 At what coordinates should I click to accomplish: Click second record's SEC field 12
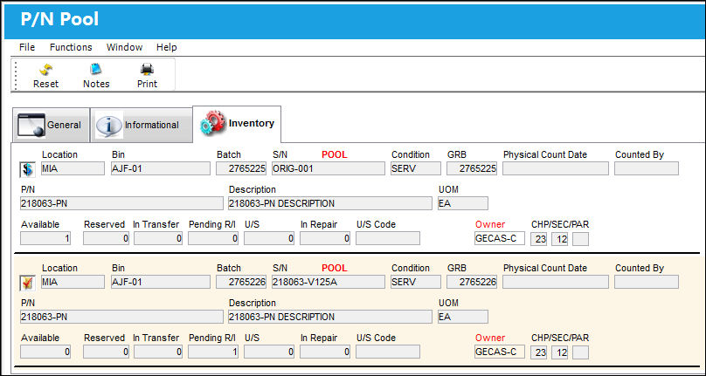560,352
